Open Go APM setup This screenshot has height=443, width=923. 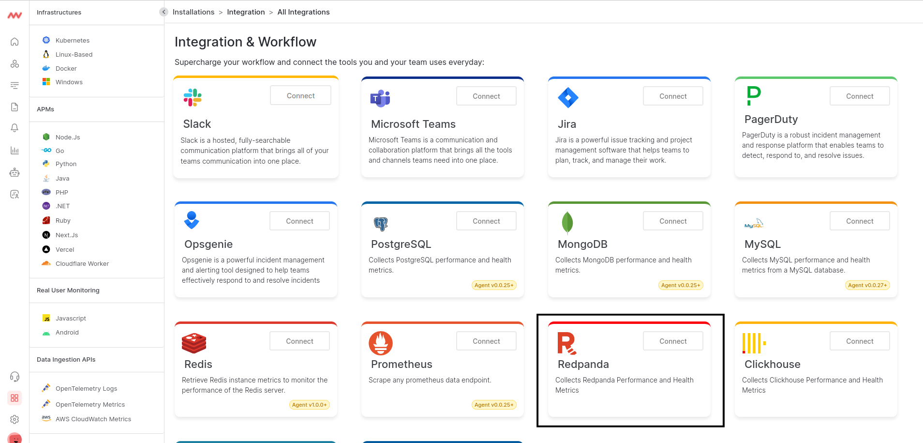tap(60, 151)
